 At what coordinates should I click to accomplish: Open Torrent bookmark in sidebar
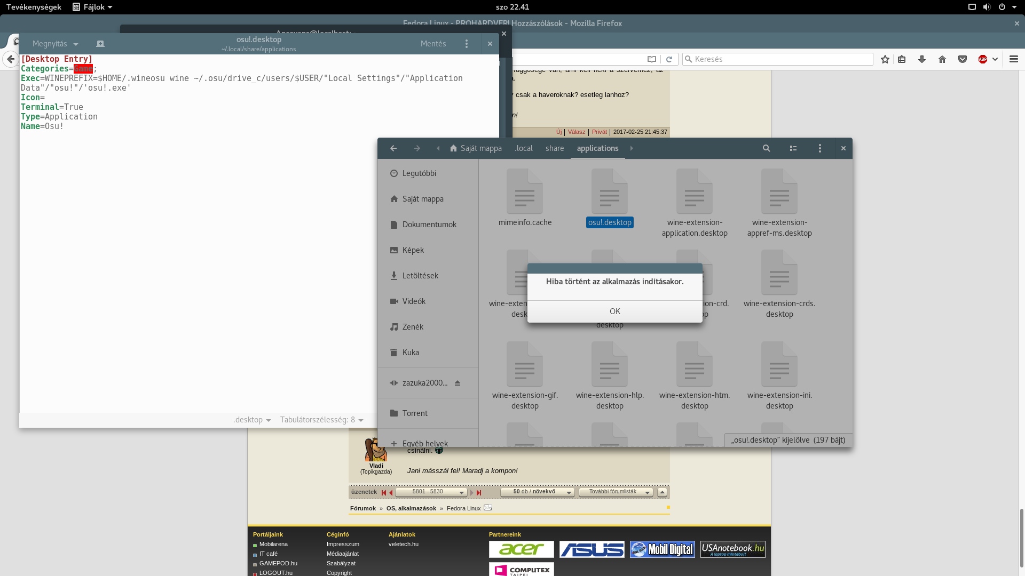point(428,413)
